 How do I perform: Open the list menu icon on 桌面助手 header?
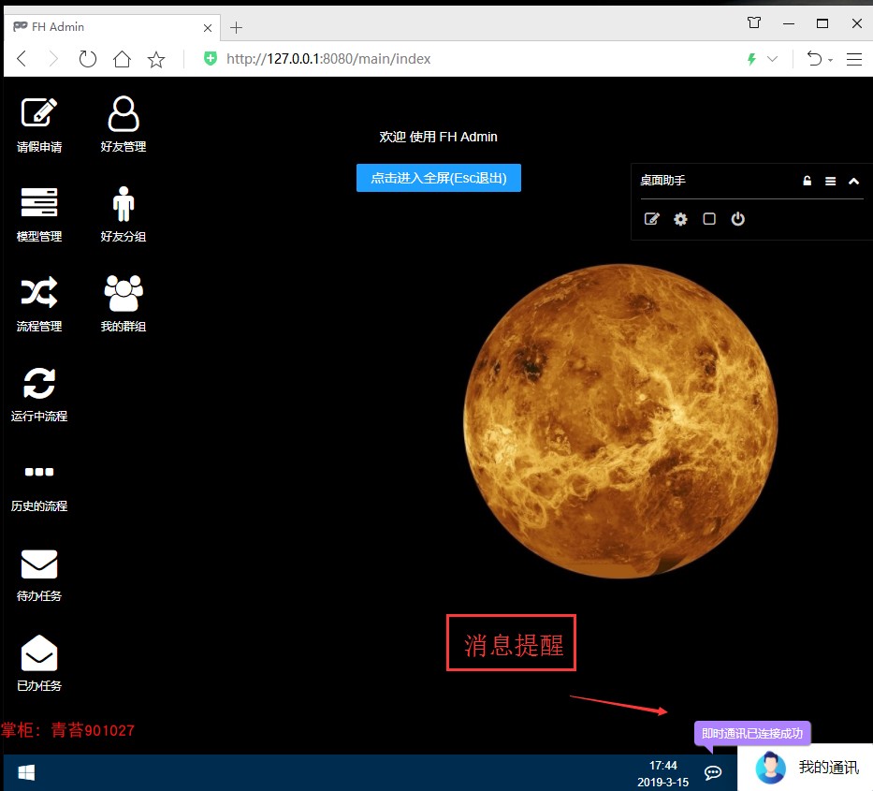point(830,181)
